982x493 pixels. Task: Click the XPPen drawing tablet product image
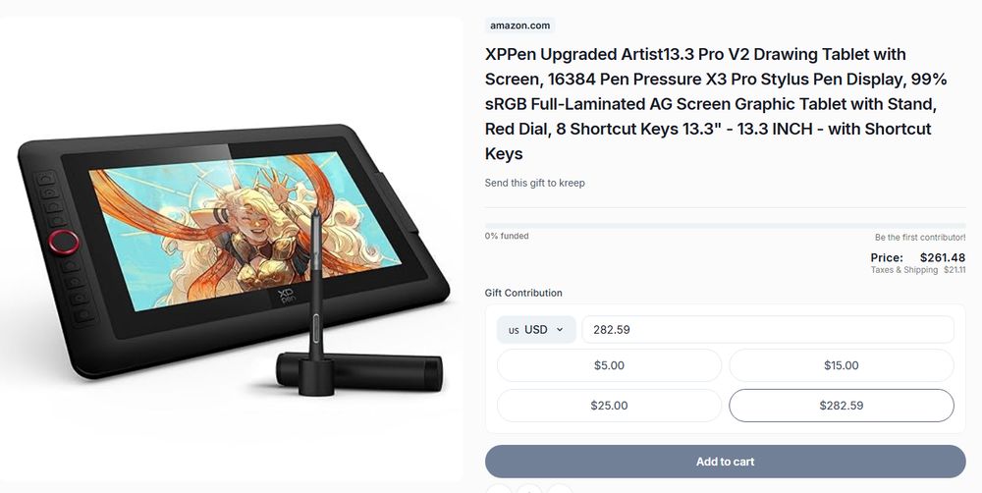tap(232, 250)
